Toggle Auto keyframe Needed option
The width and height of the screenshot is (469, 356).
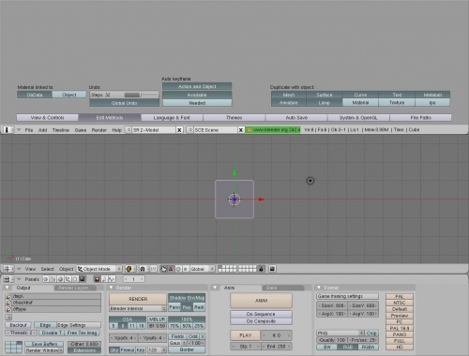pos(197,103)
